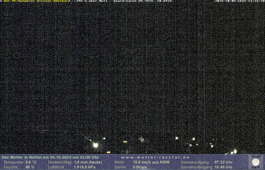Click the Sonne value 0 W/qm
The width and height of the screenshot is (265, 170).
pos(140,167)
